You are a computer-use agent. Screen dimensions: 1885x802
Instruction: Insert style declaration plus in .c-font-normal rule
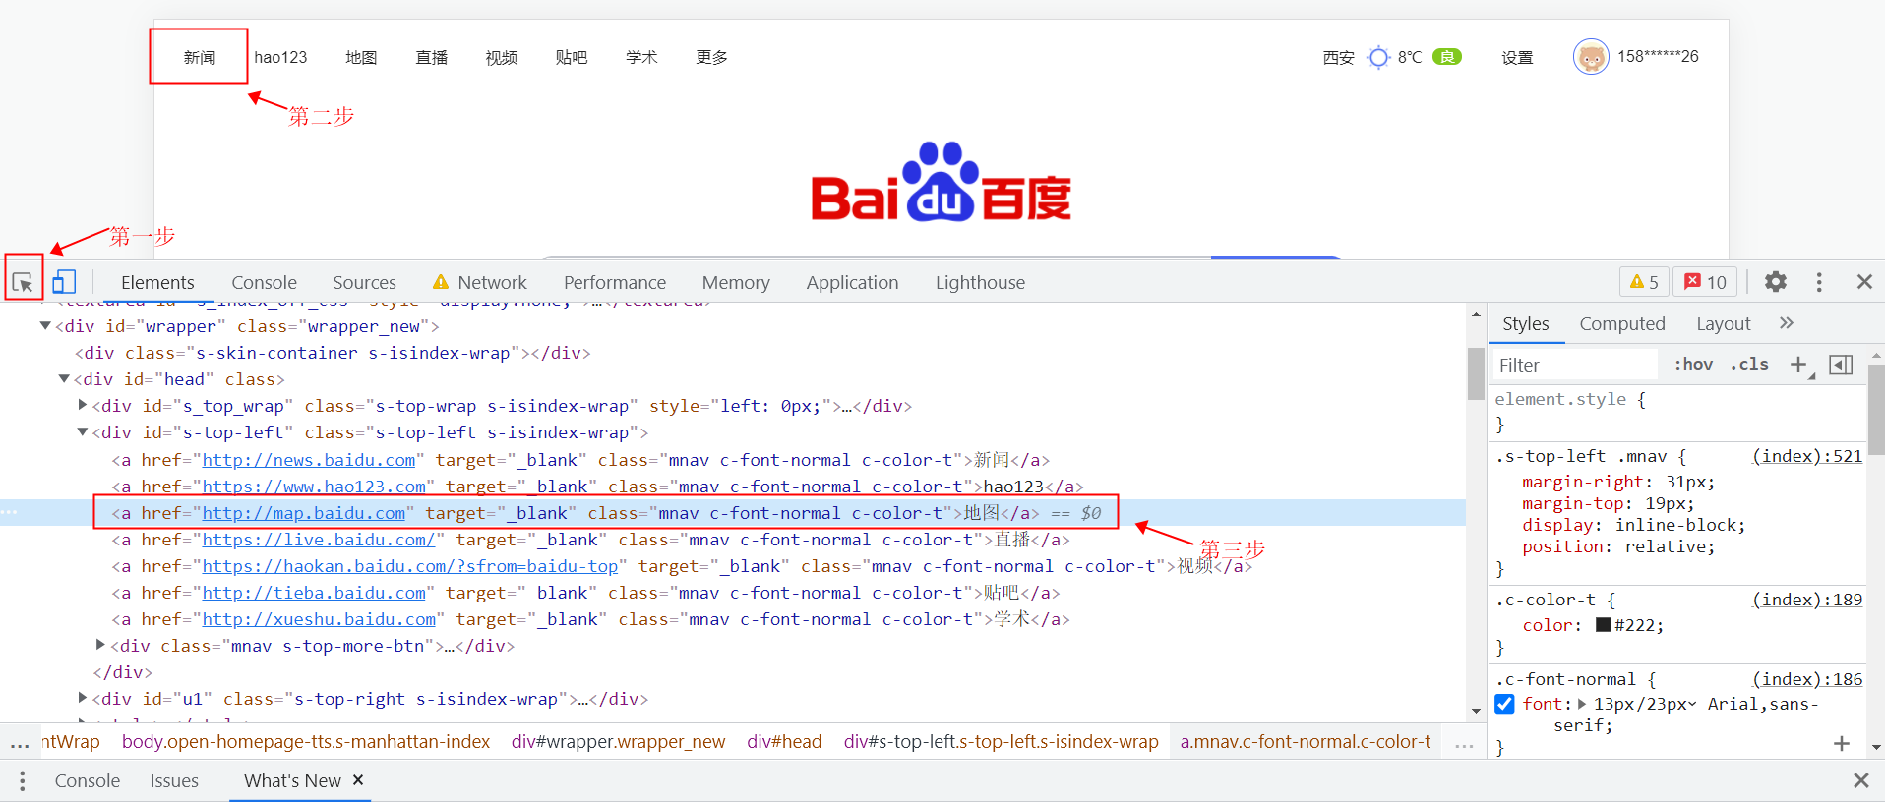[1842, 744]
